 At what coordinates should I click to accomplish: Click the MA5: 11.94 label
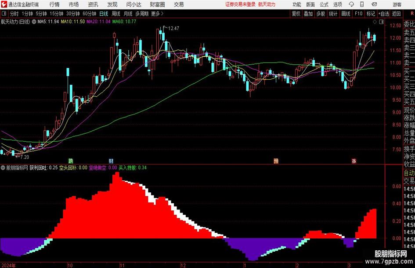click(48, 22)
